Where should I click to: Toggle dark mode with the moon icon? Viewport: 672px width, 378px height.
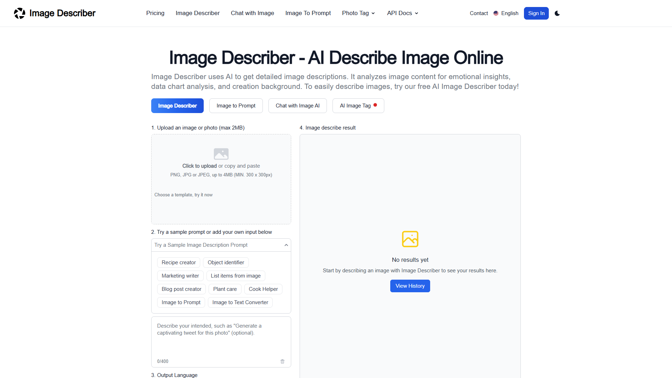tap(557, 13)
